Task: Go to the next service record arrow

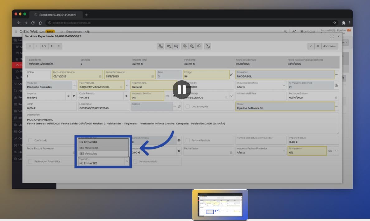Action: click(52, 46)
